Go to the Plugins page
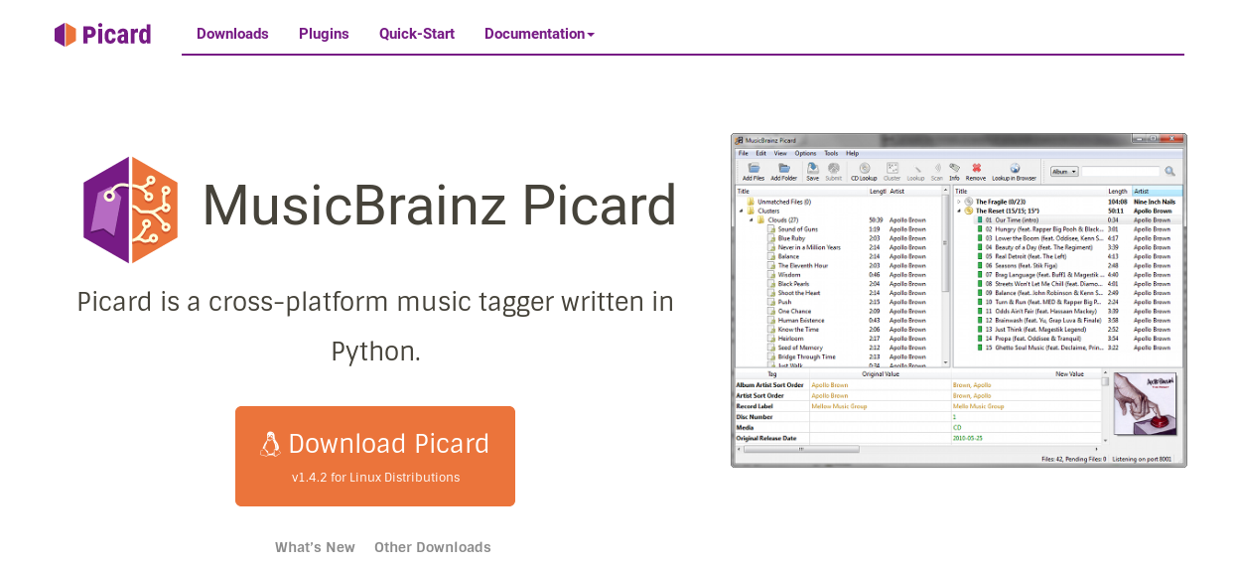Image resolution: width=1237 pixels, height=566 pixels. (x=324, y=34)
